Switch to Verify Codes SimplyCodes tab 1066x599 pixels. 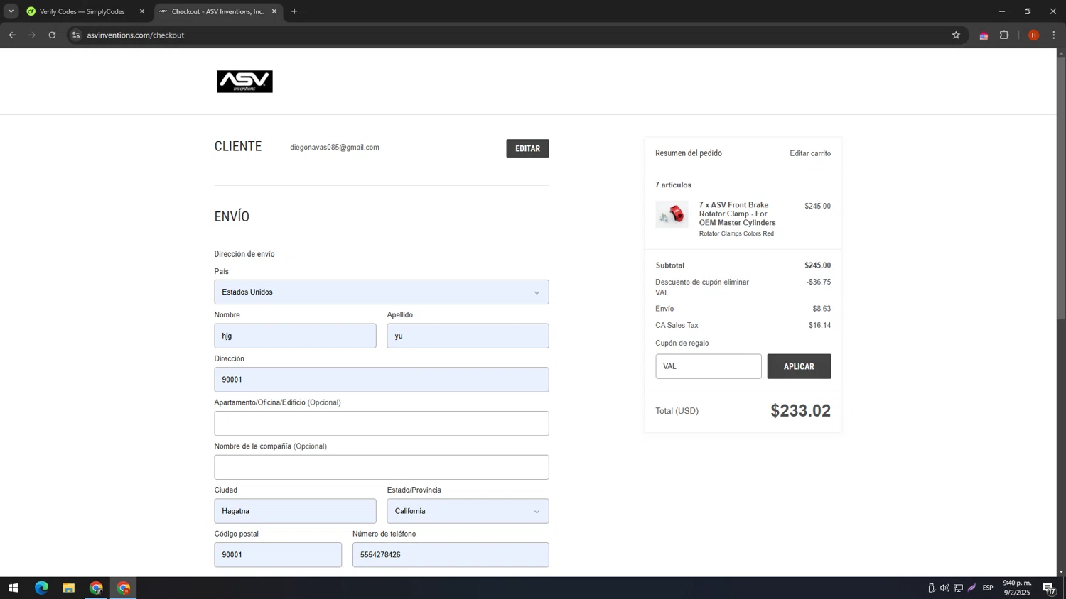(82, 11)
